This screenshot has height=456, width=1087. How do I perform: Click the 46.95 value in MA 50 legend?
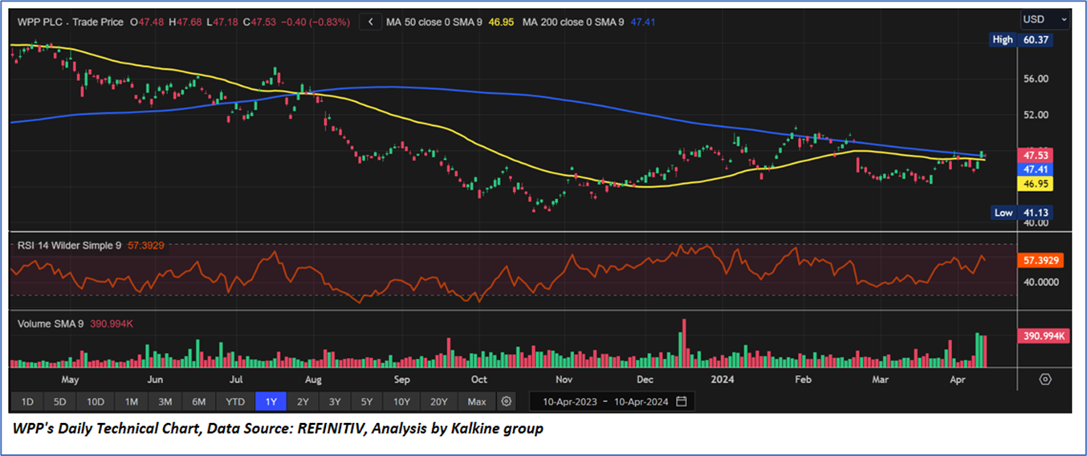tap(501, 22)
